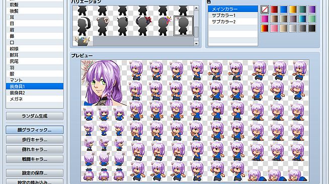
Task: Select メインカラー in the color list
Action: tap(233, 9)
